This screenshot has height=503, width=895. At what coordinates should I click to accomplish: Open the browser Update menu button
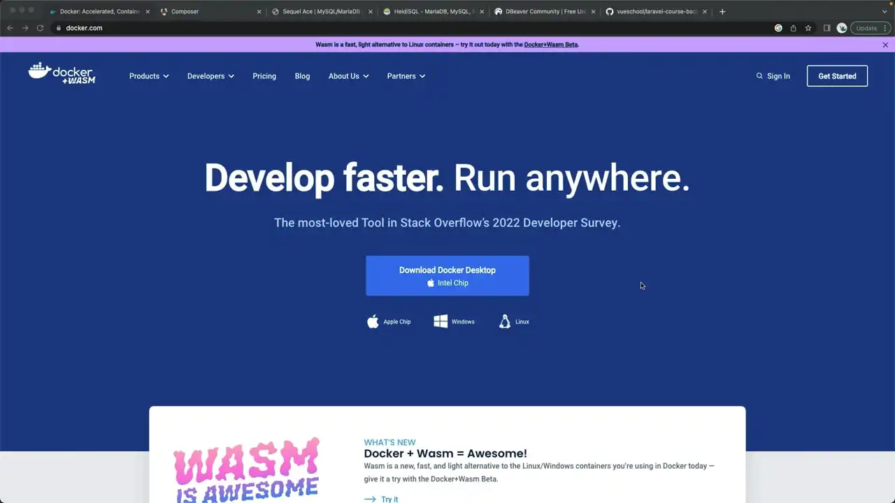pyautogui.click(x=871, y=28)
